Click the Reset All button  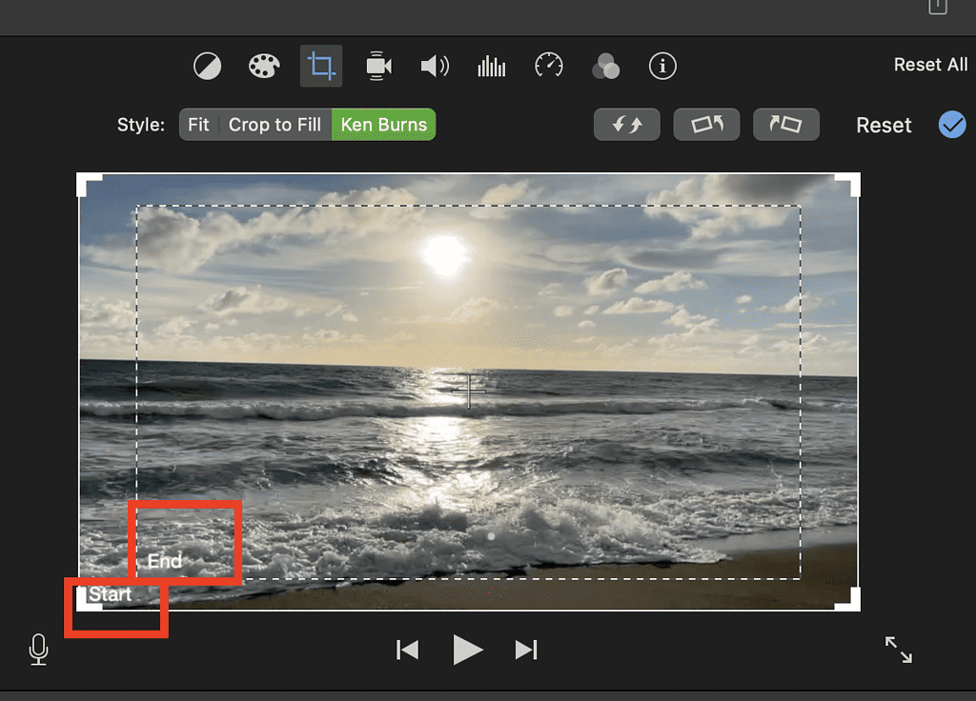coord(930,65)
